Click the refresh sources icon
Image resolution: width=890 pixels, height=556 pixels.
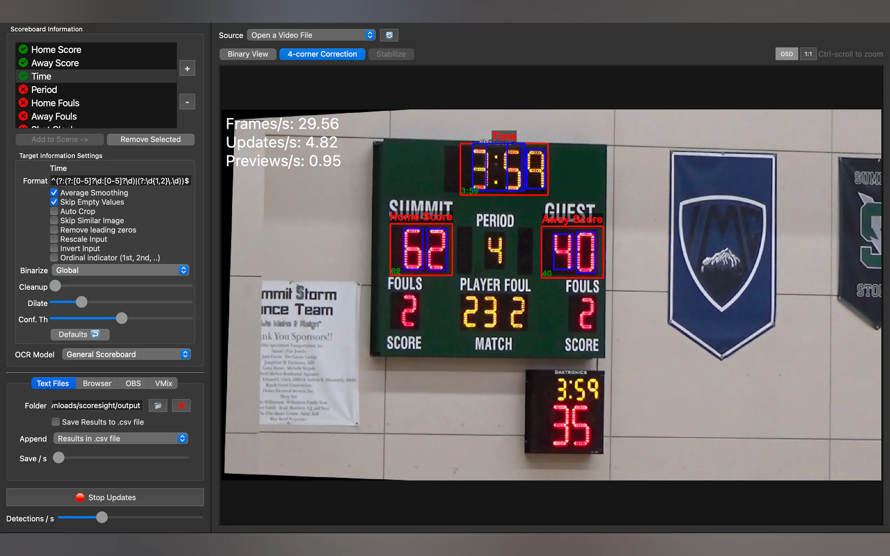389,35
